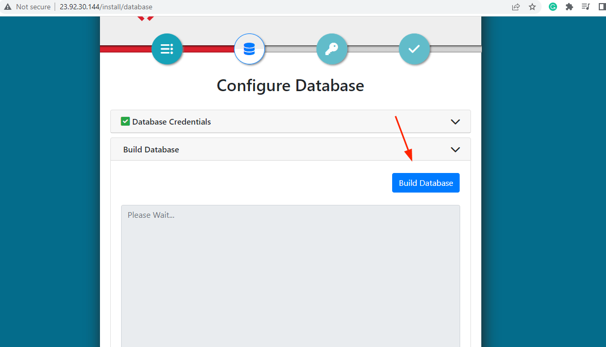Click the URL in the address bar
The image size is (606, 347).
point(106,7)
